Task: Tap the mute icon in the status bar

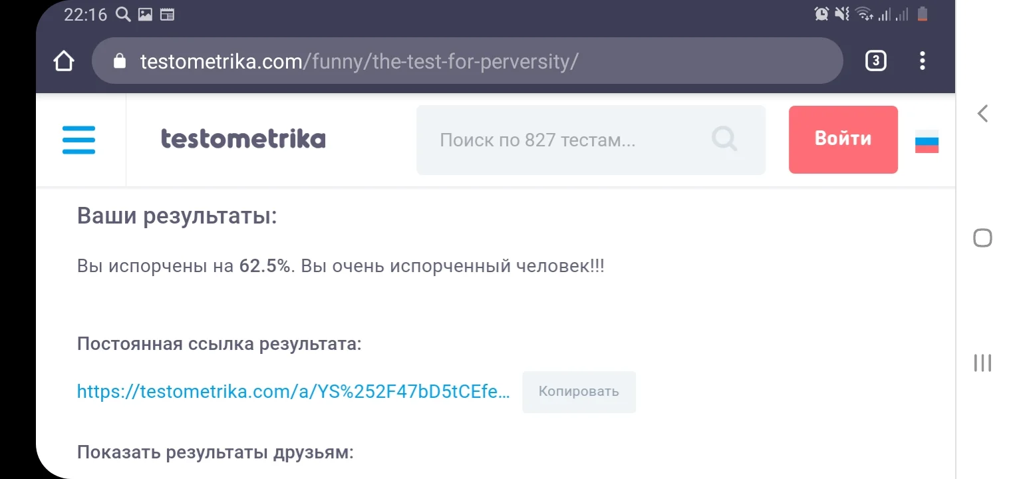Action: click(x=842, y=13)
